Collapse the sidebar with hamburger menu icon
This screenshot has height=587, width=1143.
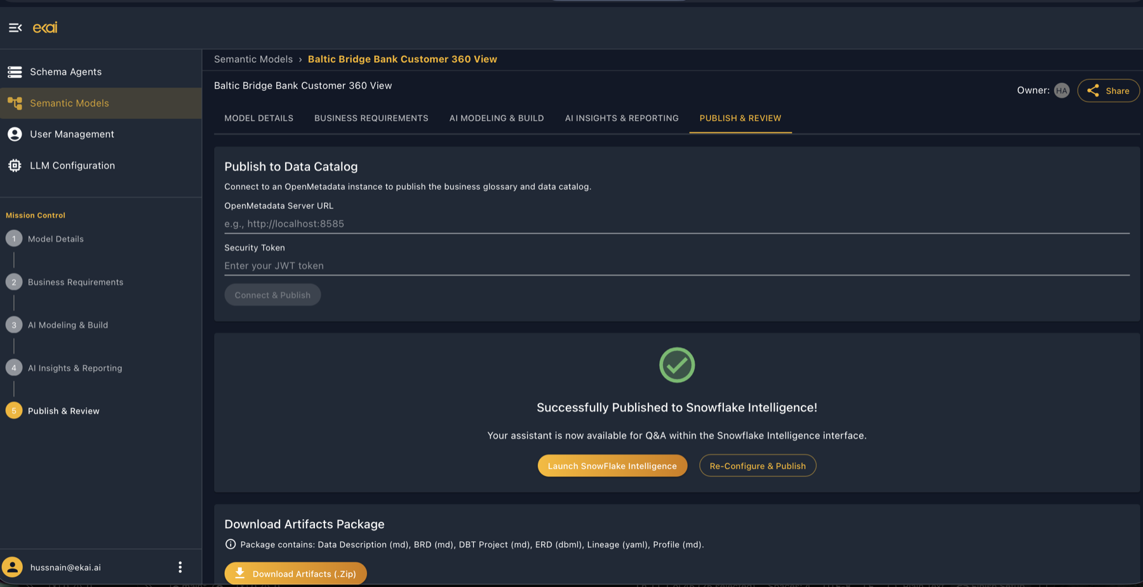click(x=15, y=27)
